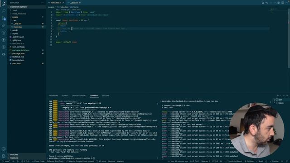290x163 pixels.
Task: Click code line 12 export default statement
Action: [66, 42]
